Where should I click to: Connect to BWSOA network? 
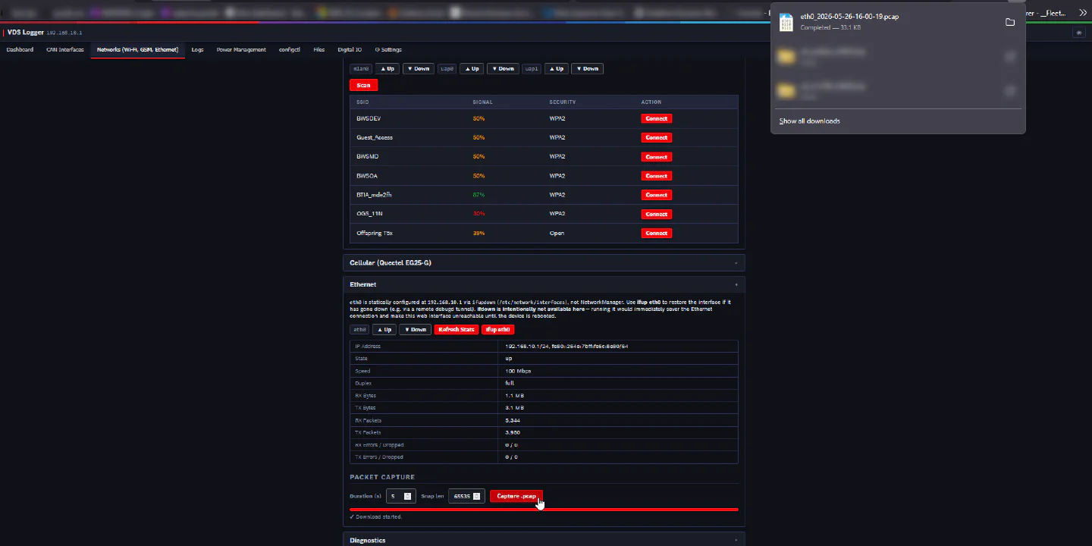[657, 176]
